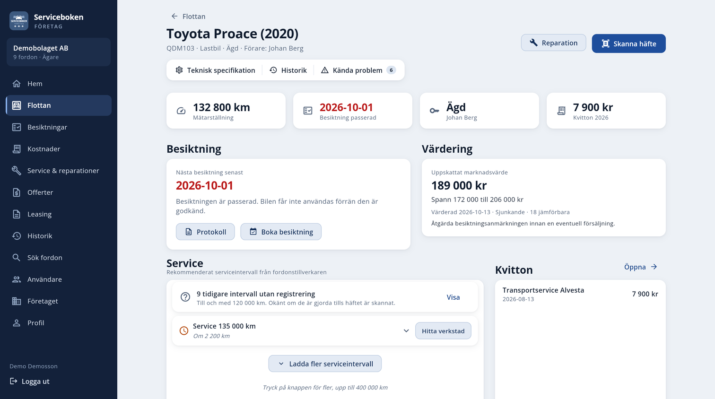Click the receipt icon on Kvitton 2026 card
The height and width of the screenshot is (399, 715).
[561, 111]
